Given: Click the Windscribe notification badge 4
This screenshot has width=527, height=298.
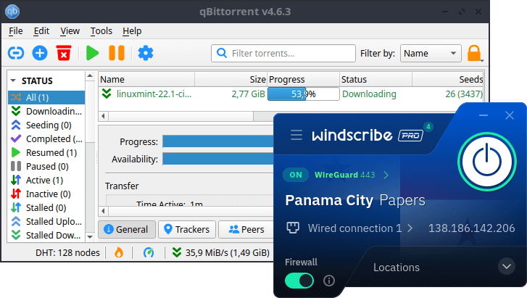Looking at the screenshot, I should [x=428, y=127].
